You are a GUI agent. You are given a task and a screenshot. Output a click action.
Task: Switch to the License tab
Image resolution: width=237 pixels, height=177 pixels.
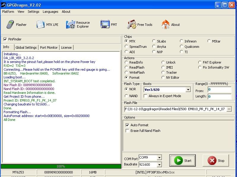click(x=66, y=48)
